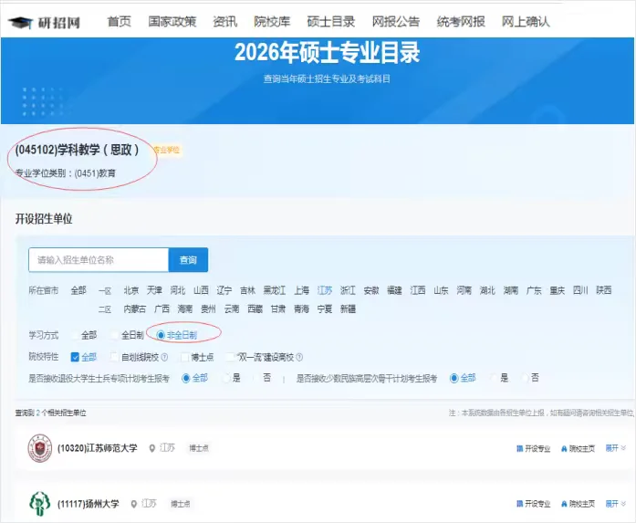The image size is (636, 523).
Task: Open 网报公告 navigation item
Action: click(396, 22)
